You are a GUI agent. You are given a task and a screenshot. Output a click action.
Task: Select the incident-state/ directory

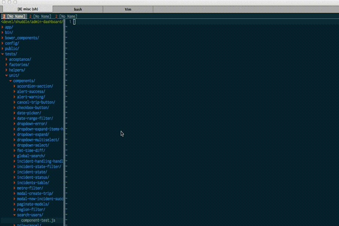tap(32, 172)
